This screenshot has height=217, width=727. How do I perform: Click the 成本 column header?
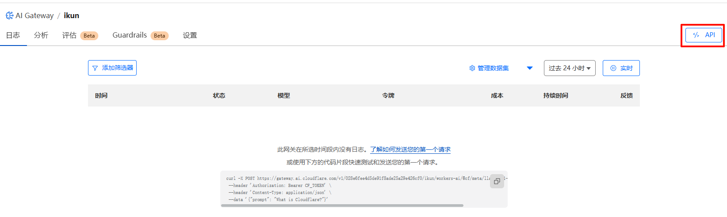tap(497, 95)
